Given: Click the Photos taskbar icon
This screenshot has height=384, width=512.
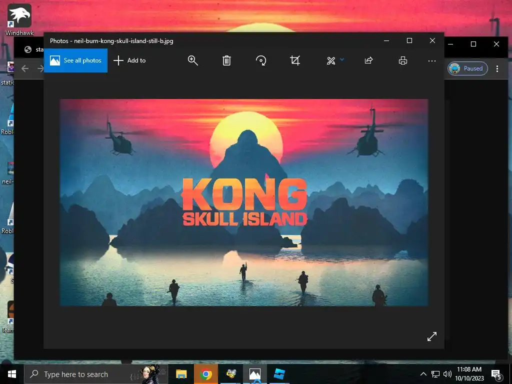Looking at the screenshot, I should (255, 374).
